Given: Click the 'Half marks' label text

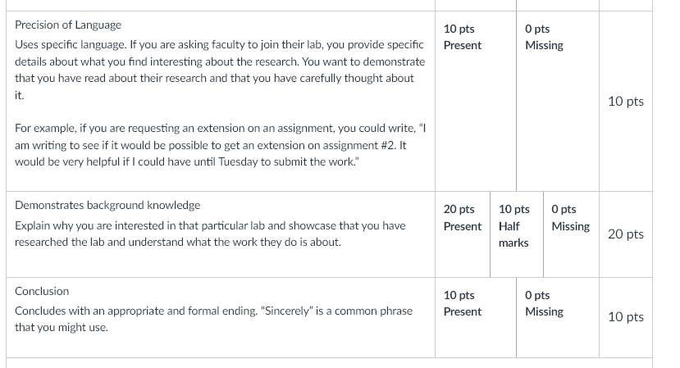Looking at the screenshot, I should pos(513,234).
